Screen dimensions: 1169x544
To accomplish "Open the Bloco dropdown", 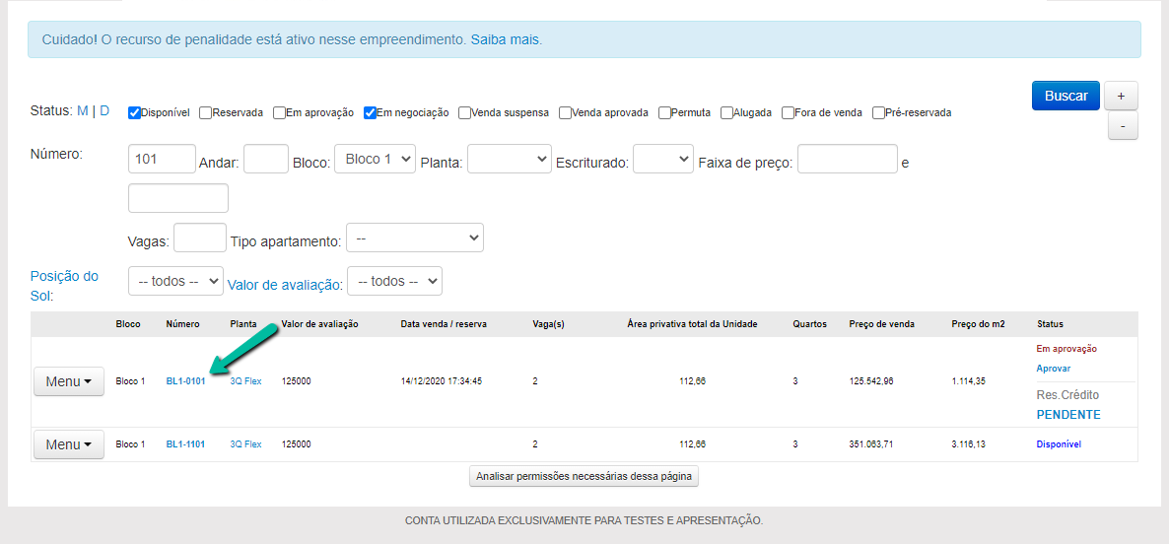I will tap(375, 160).
